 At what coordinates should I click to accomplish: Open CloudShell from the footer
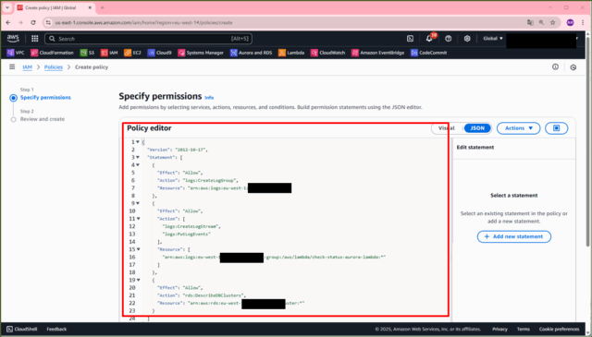[21, 329]
